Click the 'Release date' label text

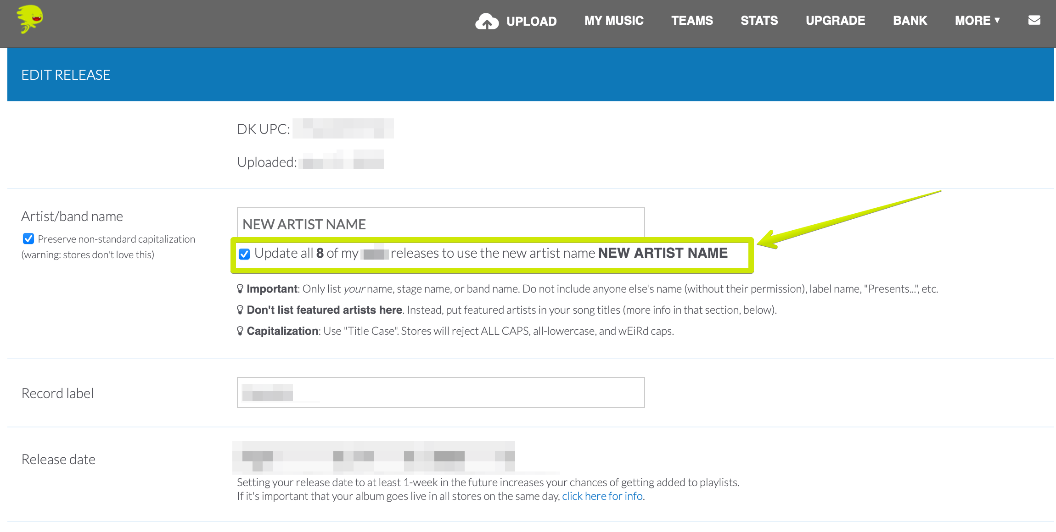coord(58,460)
